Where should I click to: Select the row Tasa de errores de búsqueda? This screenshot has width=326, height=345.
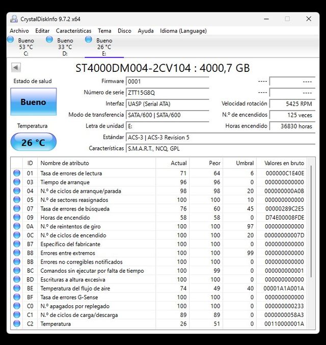(158, 208)
